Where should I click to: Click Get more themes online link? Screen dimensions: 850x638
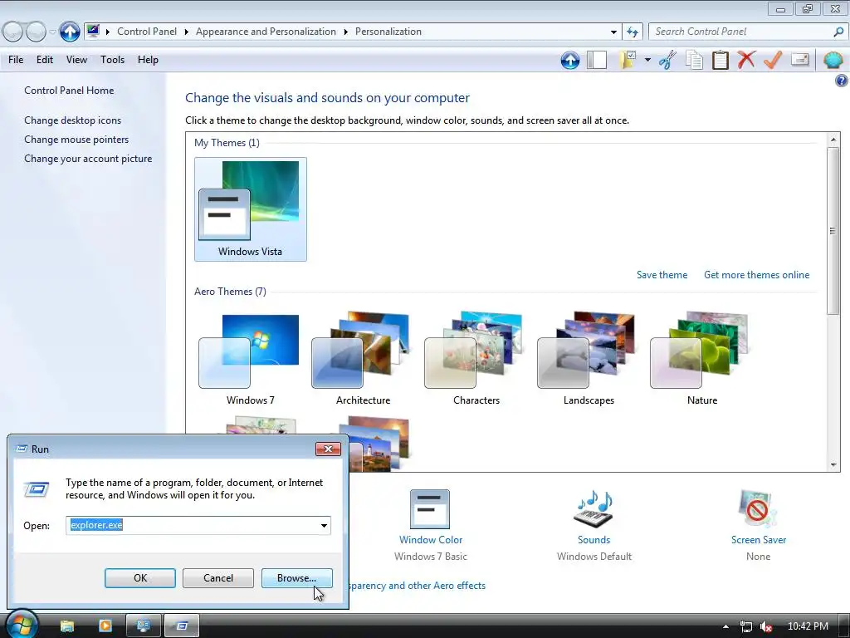[756, 275]
